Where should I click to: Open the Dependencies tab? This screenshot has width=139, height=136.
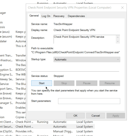click(76, 16)
